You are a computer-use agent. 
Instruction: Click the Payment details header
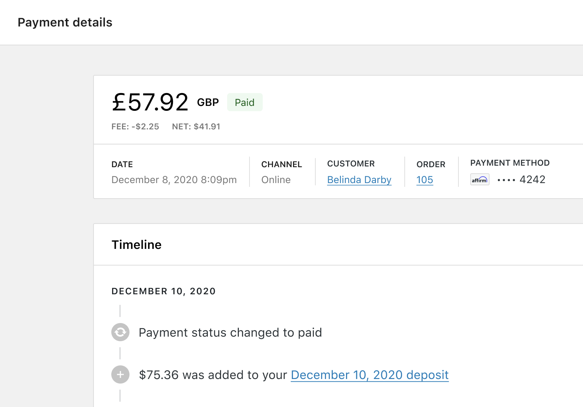coord(65,22)
